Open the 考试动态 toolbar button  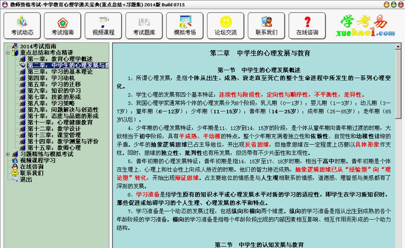(x=22, y=26)
